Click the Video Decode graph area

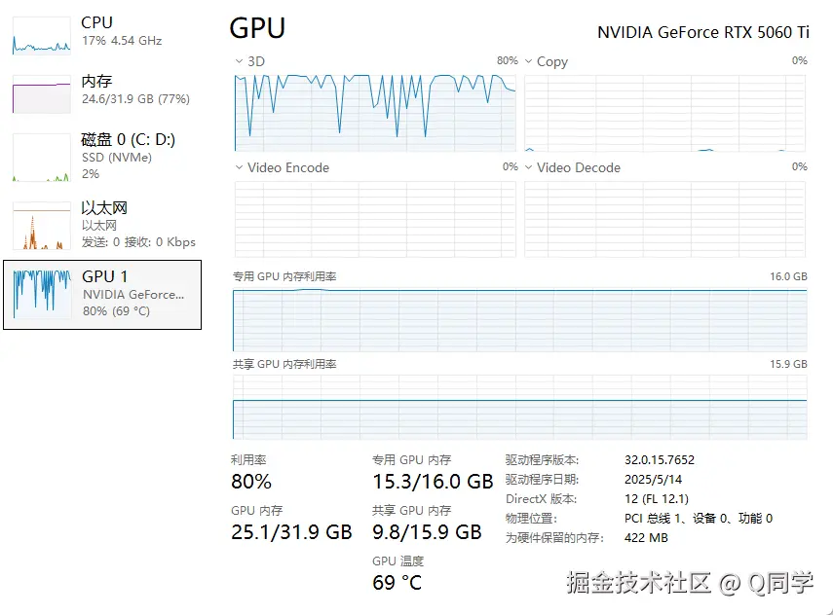[x=665, y=218]
